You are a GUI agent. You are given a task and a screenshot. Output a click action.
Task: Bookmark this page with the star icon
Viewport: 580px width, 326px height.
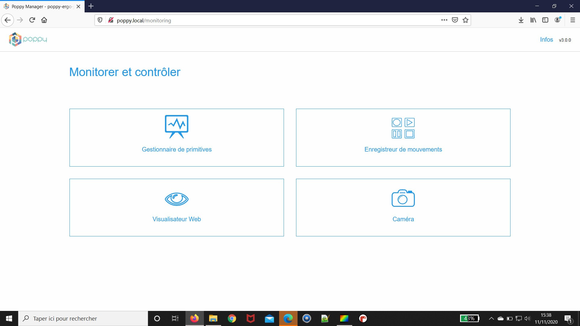pos(466,20)
